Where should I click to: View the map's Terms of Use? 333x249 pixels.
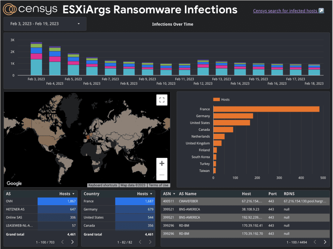click(x=158, y=185)
